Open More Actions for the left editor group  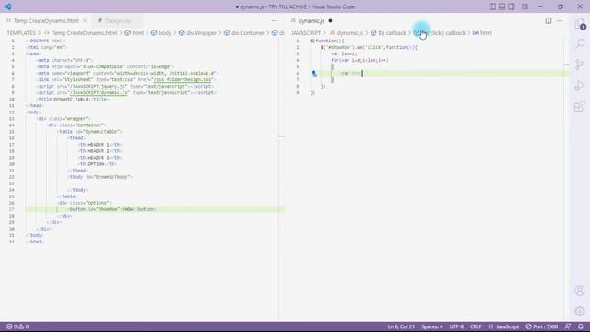[275, 20]
